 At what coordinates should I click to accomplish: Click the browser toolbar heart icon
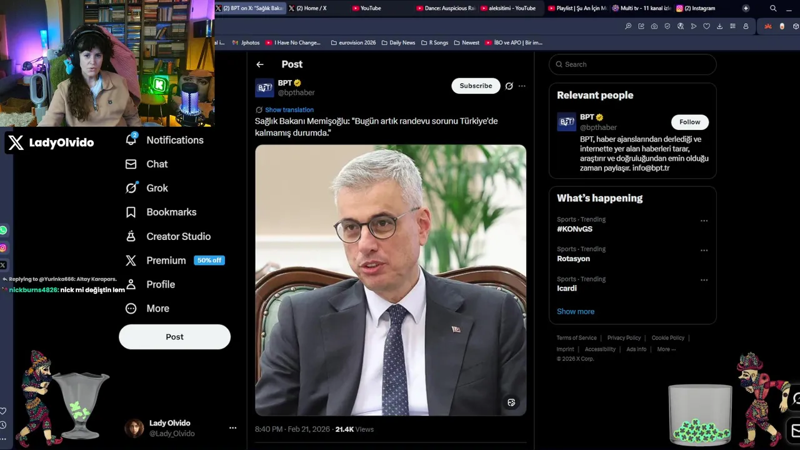pyautogui.click(x=707, y=26)
